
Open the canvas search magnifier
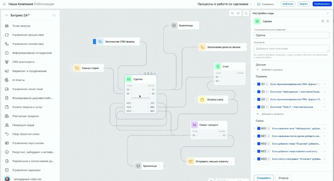tap(245, 13)
